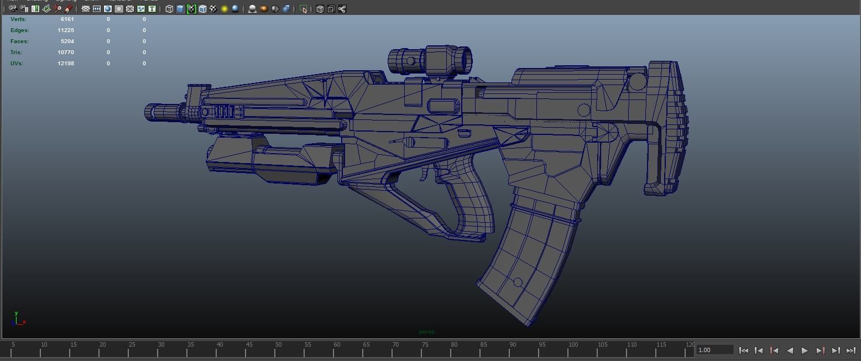The height and width of the screenshot is (361, 861).
Task: Step forward one key
Action: tap(821, 350)
